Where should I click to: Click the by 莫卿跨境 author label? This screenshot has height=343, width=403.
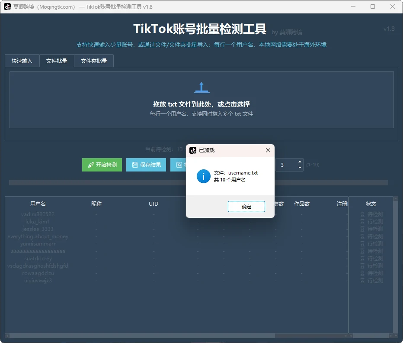(x=287, y=32)
